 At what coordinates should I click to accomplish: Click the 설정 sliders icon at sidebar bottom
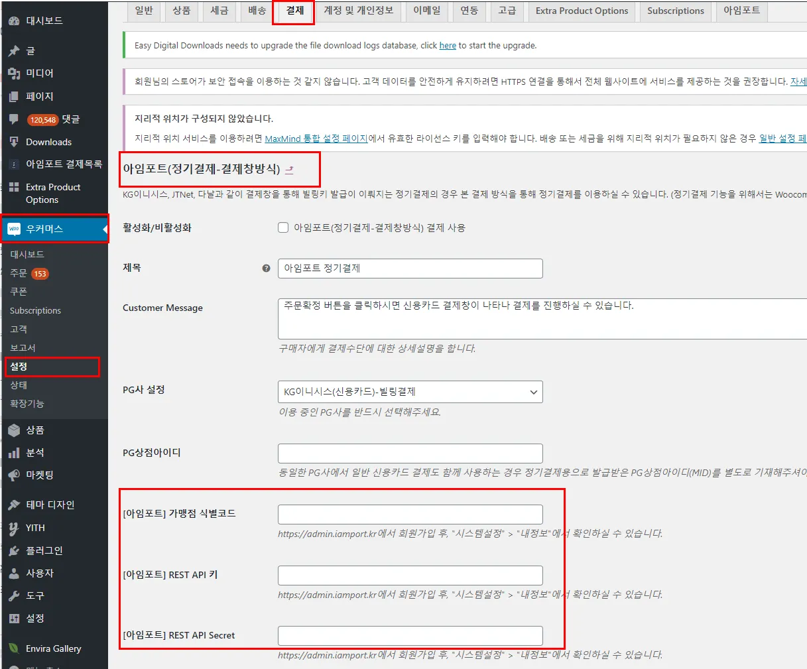point(14,619)
